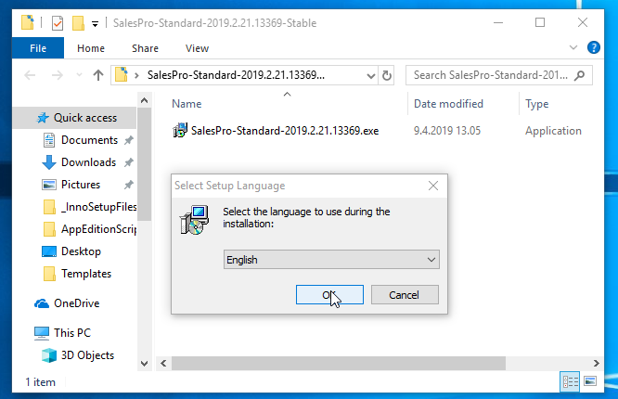Open _InnoSetupFiles folder in navigation pane
The height and width of the screenshot is (399, 618).
(99, 207)
